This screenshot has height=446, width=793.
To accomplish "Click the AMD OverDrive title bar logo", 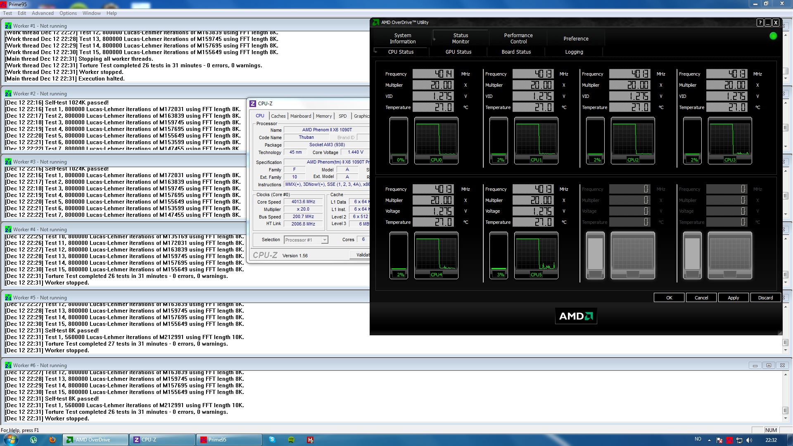I will 375,22.
